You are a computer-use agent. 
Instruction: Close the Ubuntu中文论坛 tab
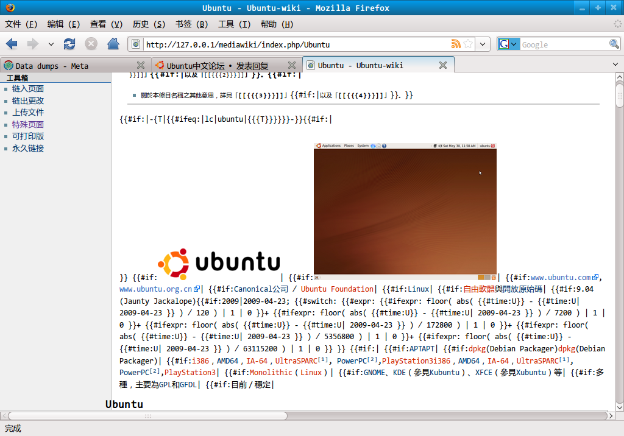pyautogui.click(x=292, y=65)
